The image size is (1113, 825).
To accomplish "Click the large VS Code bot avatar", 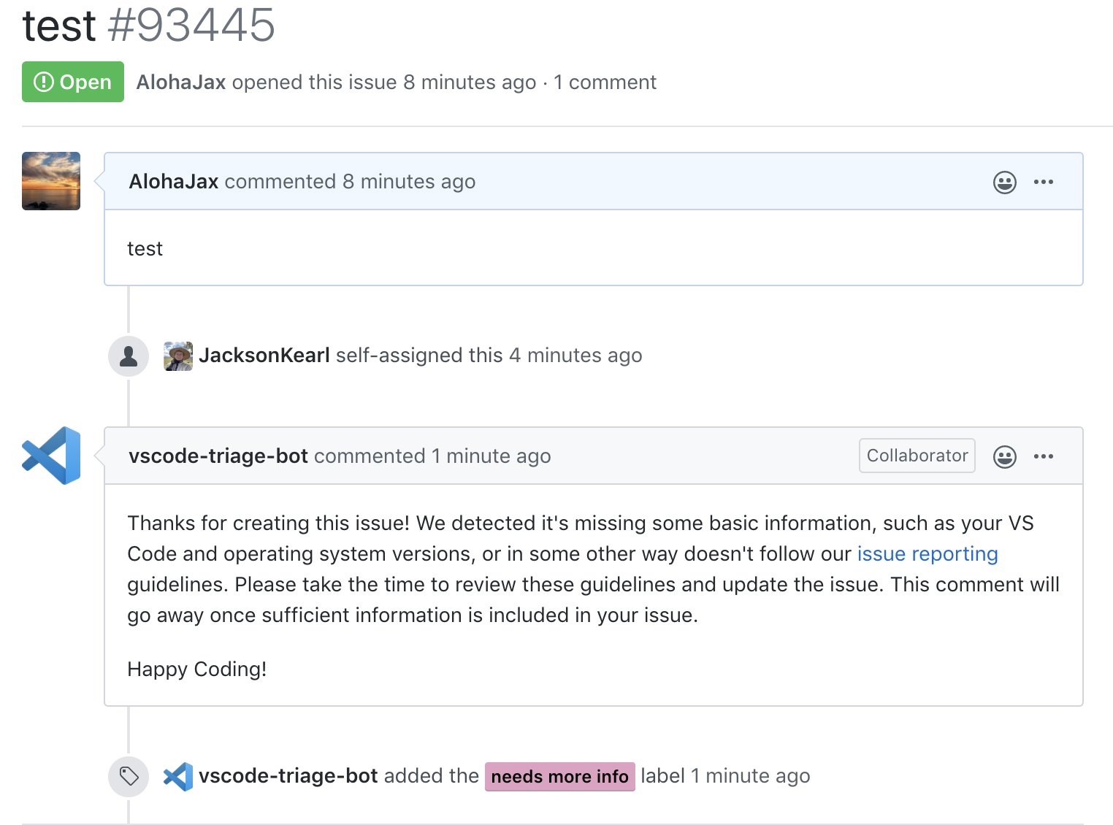I will click(51, 456).
